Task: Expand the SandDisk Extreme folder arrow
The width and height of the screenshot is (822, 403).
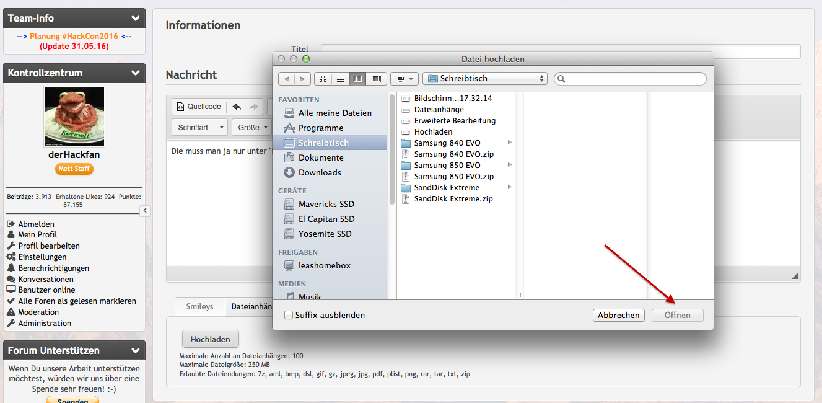Action: click(x=510, y=187)
